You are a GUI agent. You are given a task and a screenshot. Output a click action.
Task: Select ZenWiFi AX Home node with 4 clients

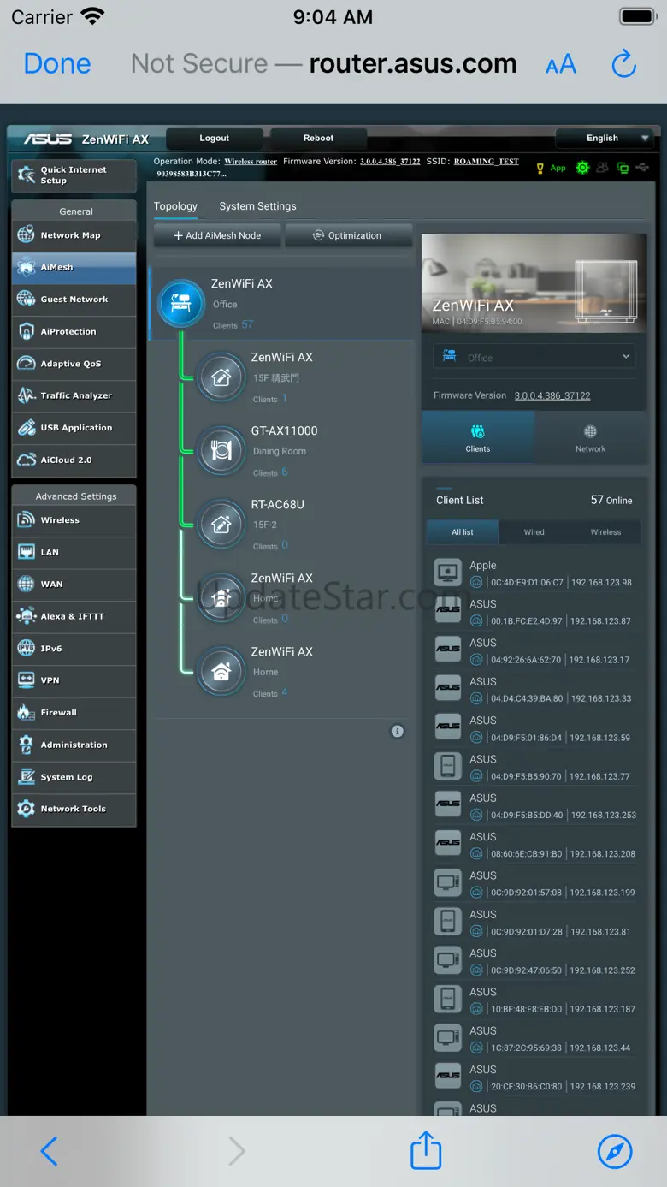pos(221,672)
